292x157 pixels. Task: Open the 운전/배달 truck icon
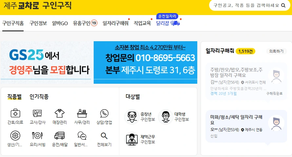tap(60, 136)
